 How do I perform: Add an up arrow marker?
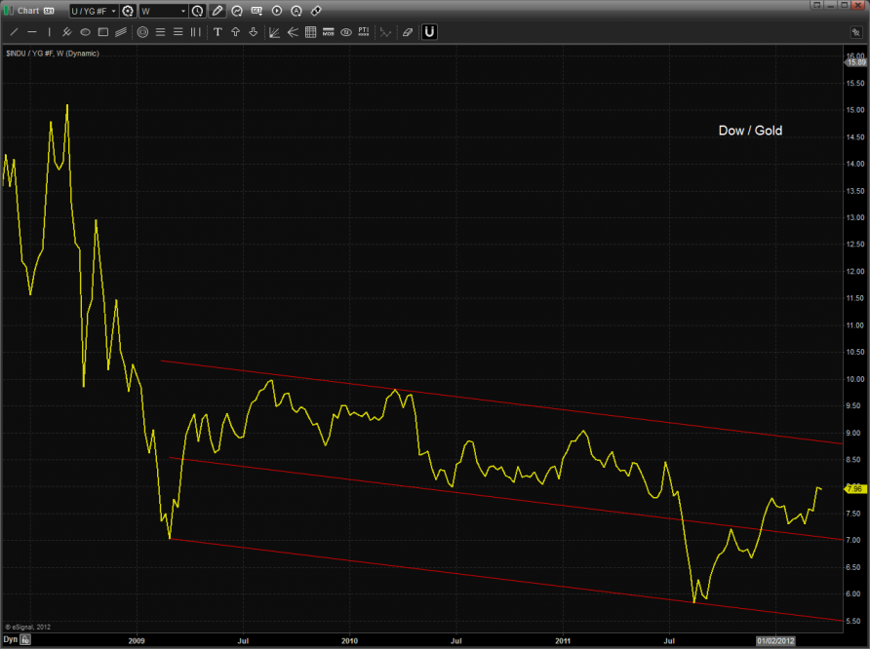[235, 32]
